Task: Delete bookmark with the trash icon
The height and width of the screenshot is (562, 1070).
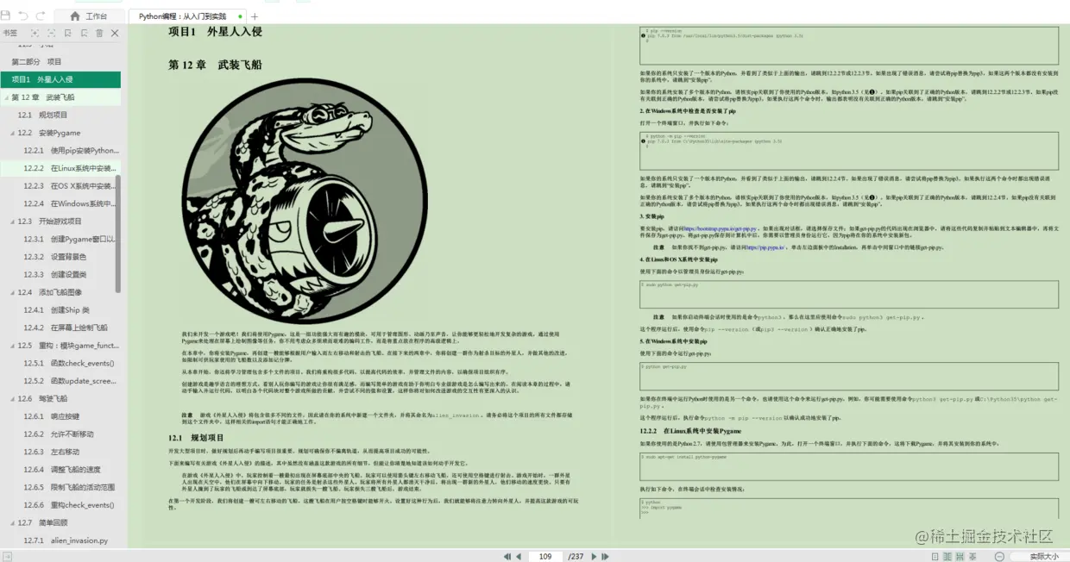Action: 99,33
